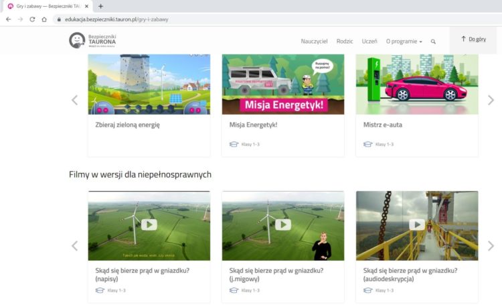
Task: Click the browser back arrow
Action: 8,19
